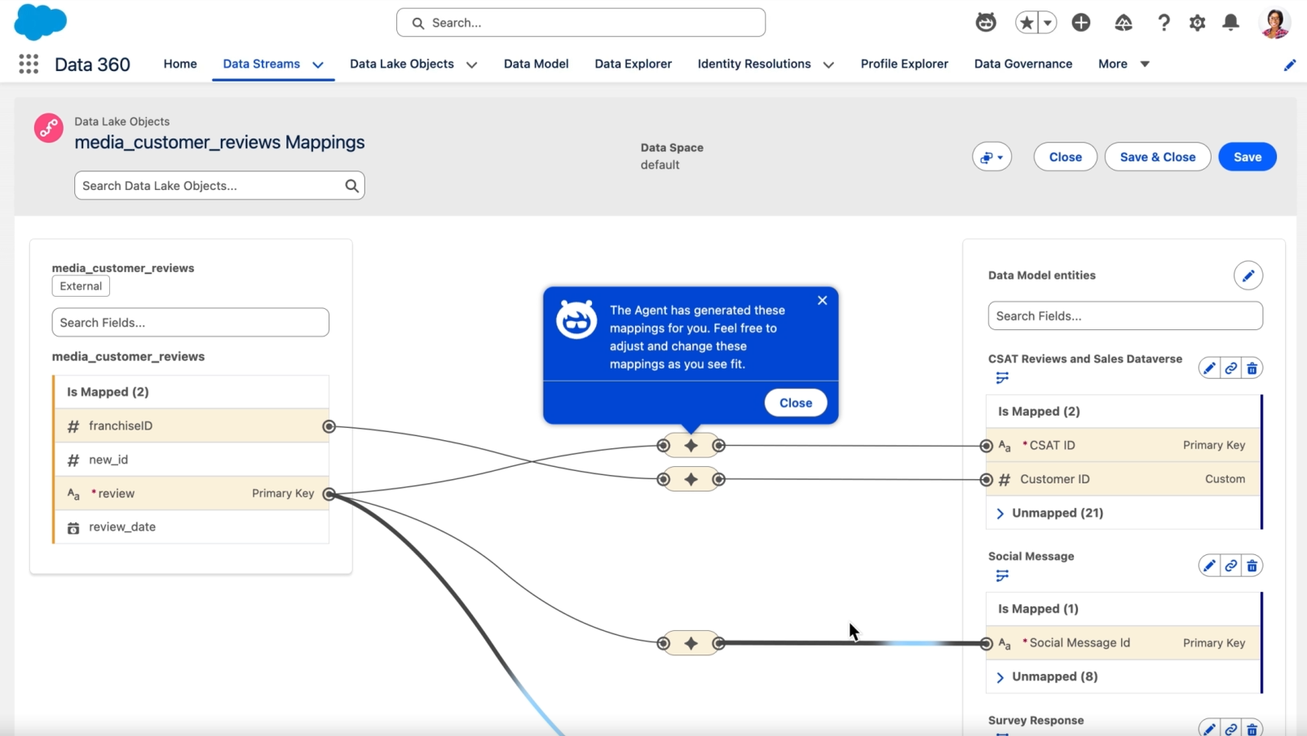Screen dimensions: 1307x736
Task: Open the Notifications bell
Action: [x=1231, y=23]
